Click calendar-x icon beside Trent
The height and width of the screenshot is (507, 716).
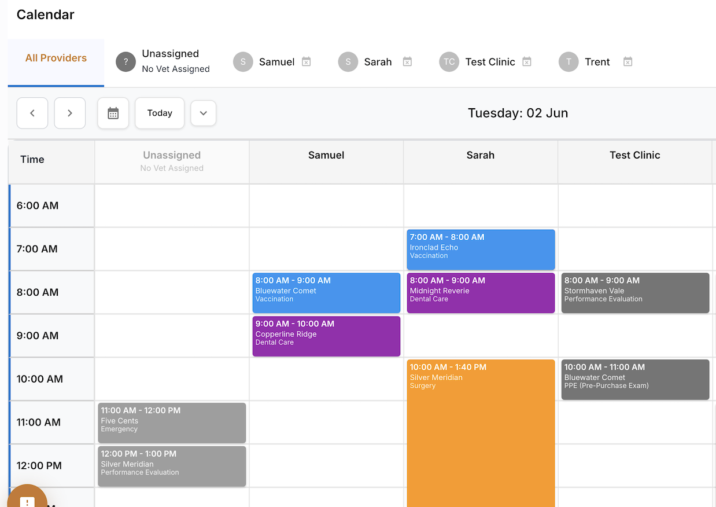click(x=628, y=61)
